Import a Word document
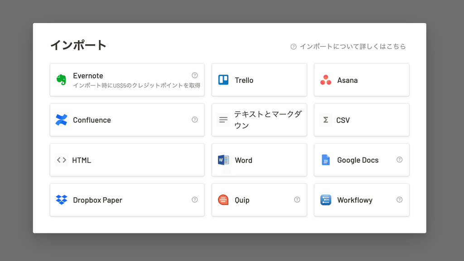Viewport: 464px width, 261px height. pos(259,160)
